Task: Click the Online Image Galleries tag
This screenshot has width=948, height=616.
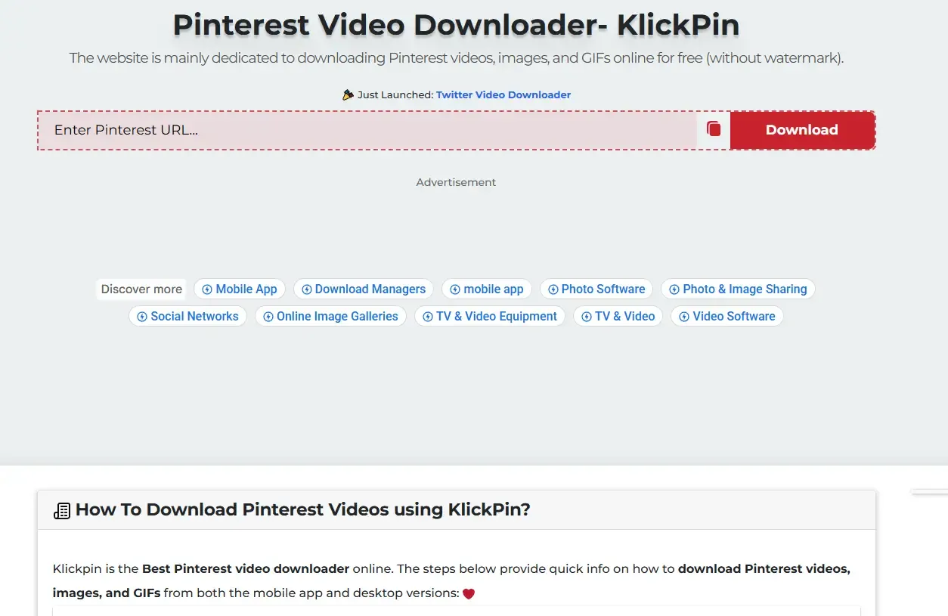Action: [x=331, y=316]
